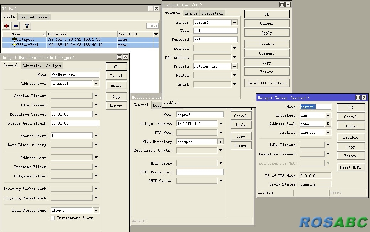Switch to the Advertise tab

tap(32, 66)
